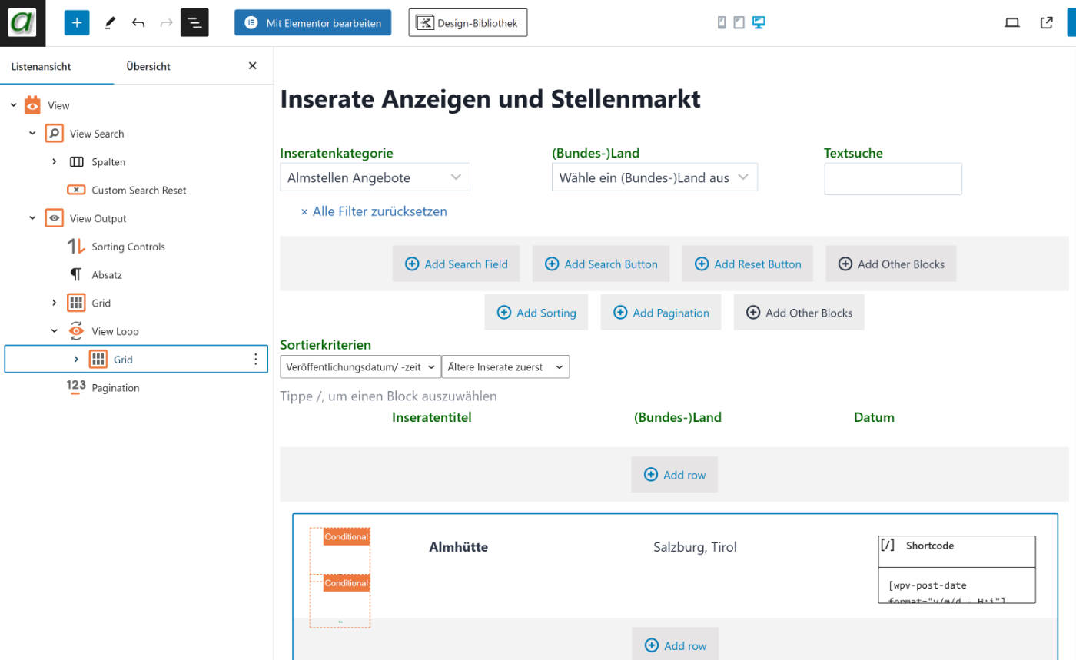Switch to mobile phone preview
The width and height of the screenshot is (1076, 660).
[722, 23]
